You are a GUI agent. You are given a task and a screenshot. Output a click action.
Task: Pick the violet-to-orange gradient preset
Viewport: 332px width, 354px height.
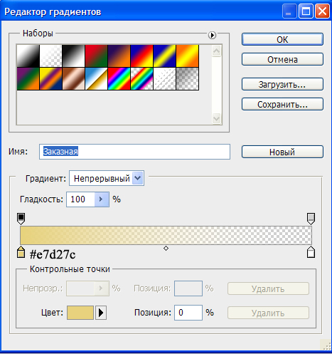tap(119, 56)
